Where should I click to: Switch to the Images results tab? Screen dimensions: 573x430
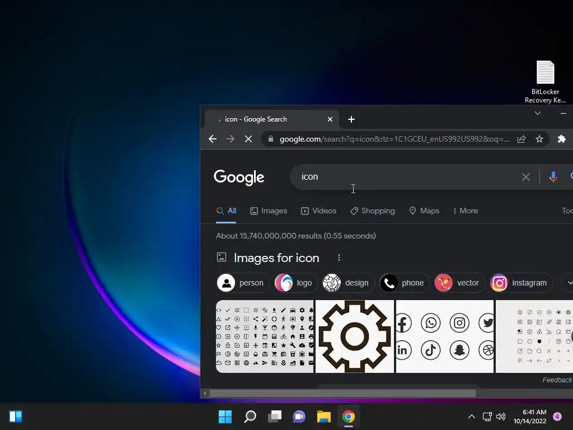(269, 211)
